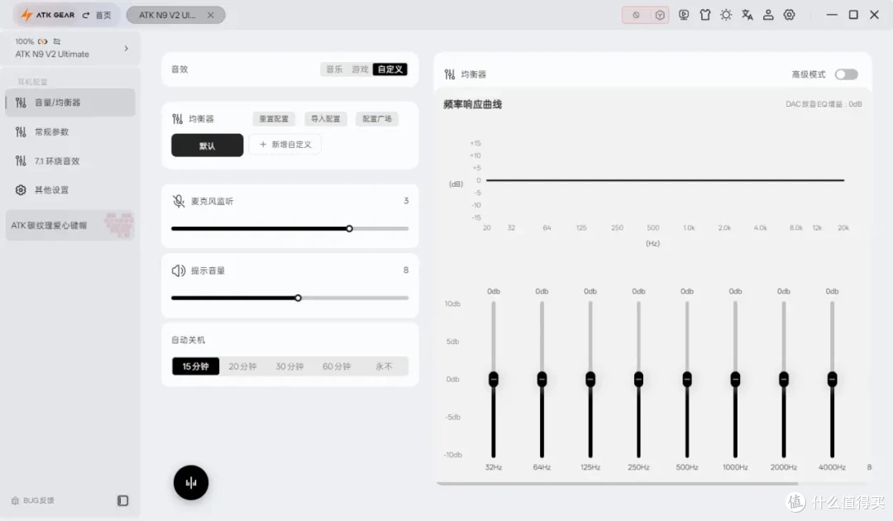893x521 pixels.
Task: Toggle the 高级模式 switch
Action: (x=847, y=74)
